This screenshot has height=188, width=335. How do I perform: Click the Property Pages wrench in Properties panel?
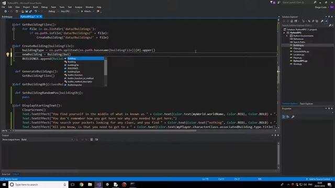[293, 117]
